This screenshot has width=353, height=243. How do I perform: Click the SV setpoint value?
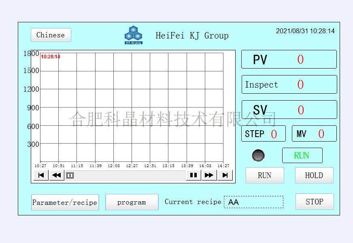300,110
